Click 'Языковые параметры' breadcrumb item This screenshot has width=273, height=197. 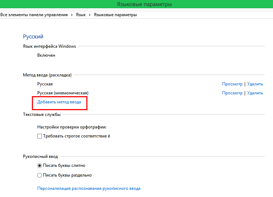(115, 15)
